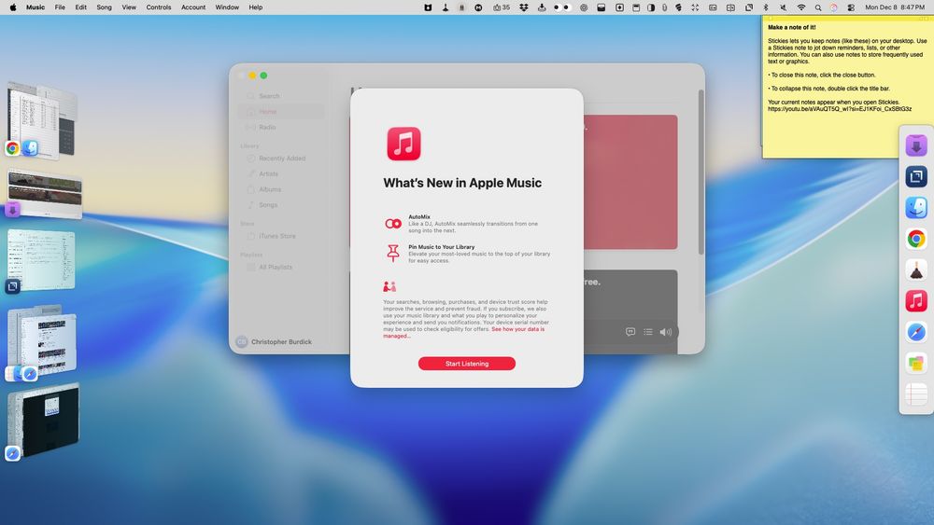The height and width of the screenshot is (525, 934).
Task: Open Google Chrome from the Dock
Action: 916,239
